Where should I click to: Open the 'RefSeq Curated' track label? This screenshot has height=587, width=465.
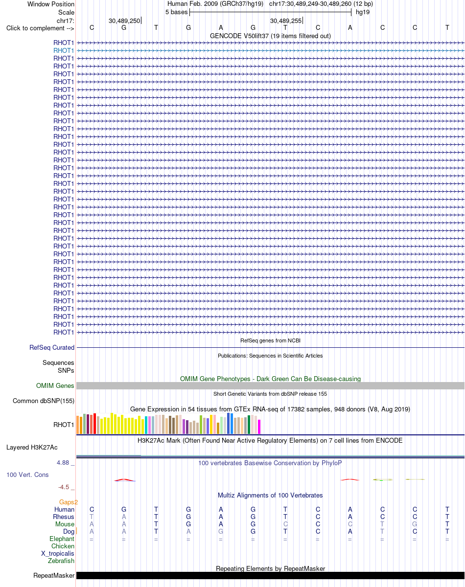[x=52, y=348]
